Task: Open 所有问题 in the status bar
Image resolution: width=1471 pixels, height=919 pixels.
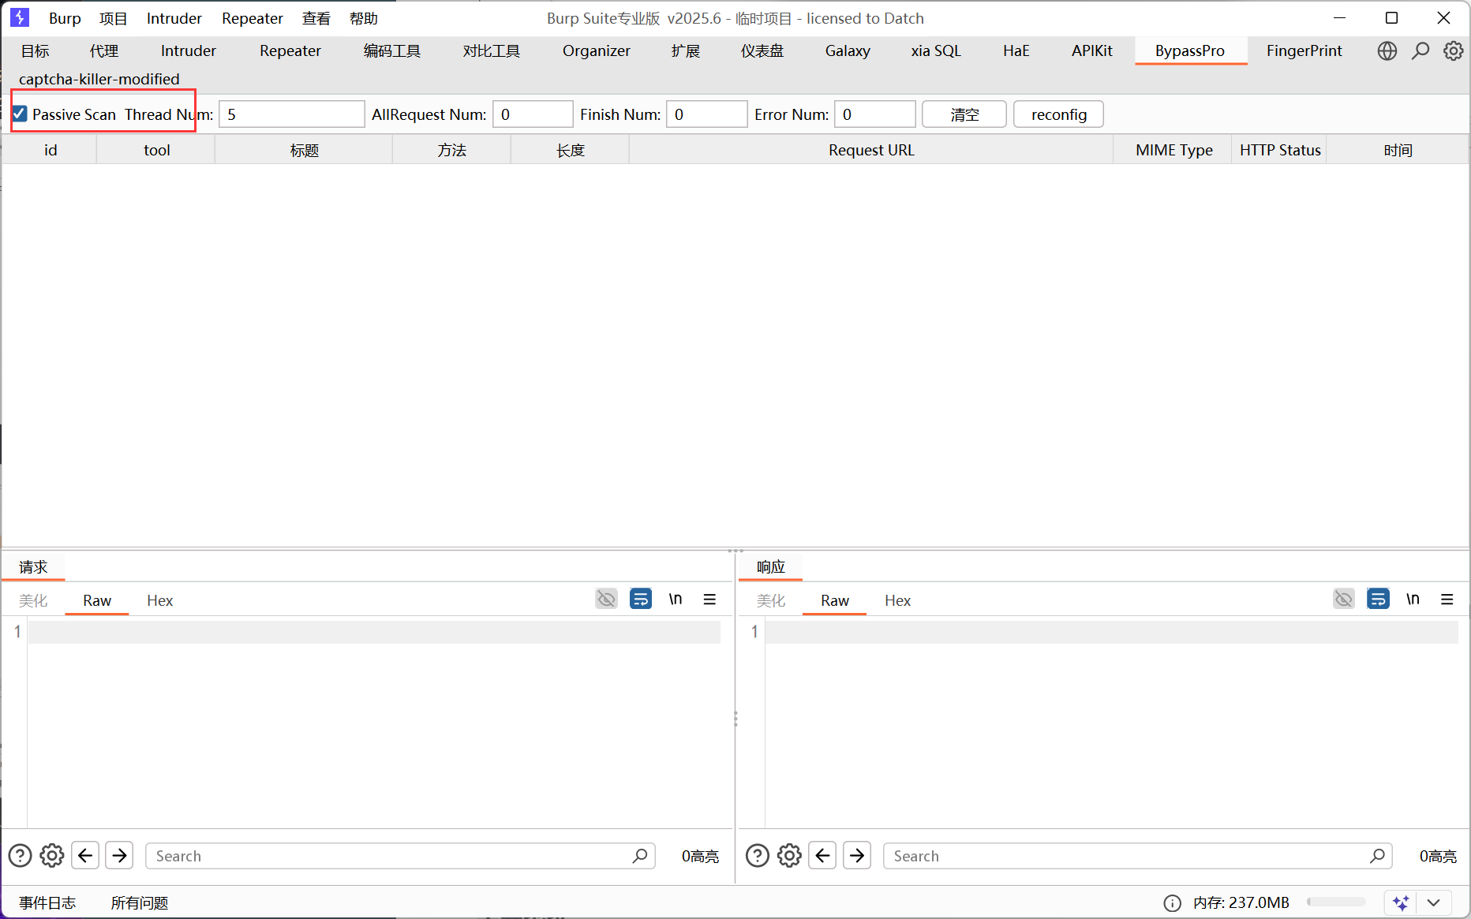Action: [140, 903]
